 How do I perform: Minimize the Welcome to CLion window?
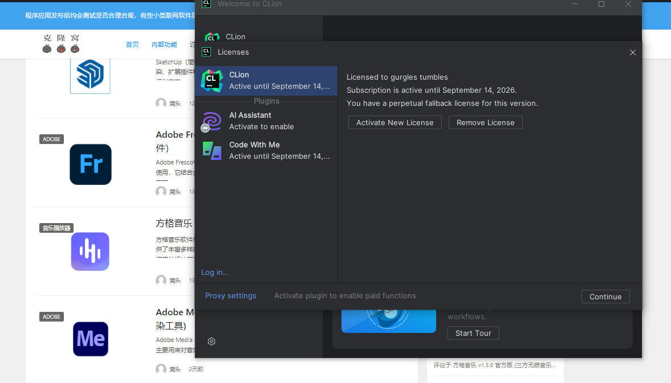pos(574,4)
